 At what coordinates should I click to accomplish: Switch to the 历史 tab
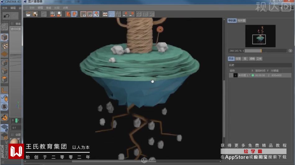(231, 59)
